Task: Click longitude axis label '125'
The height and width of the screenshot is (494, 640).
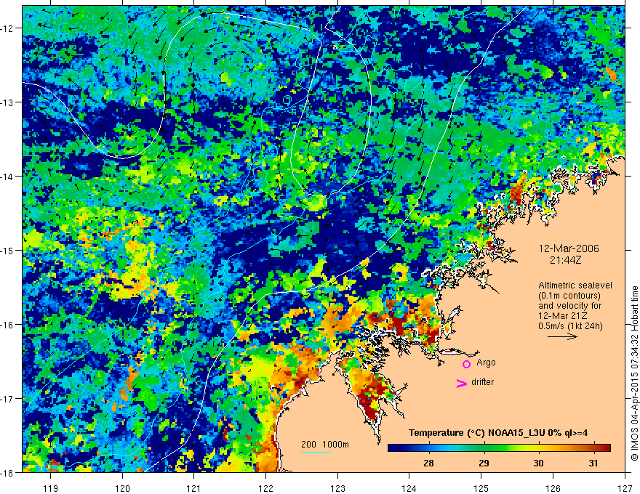Action: [481, 488]
